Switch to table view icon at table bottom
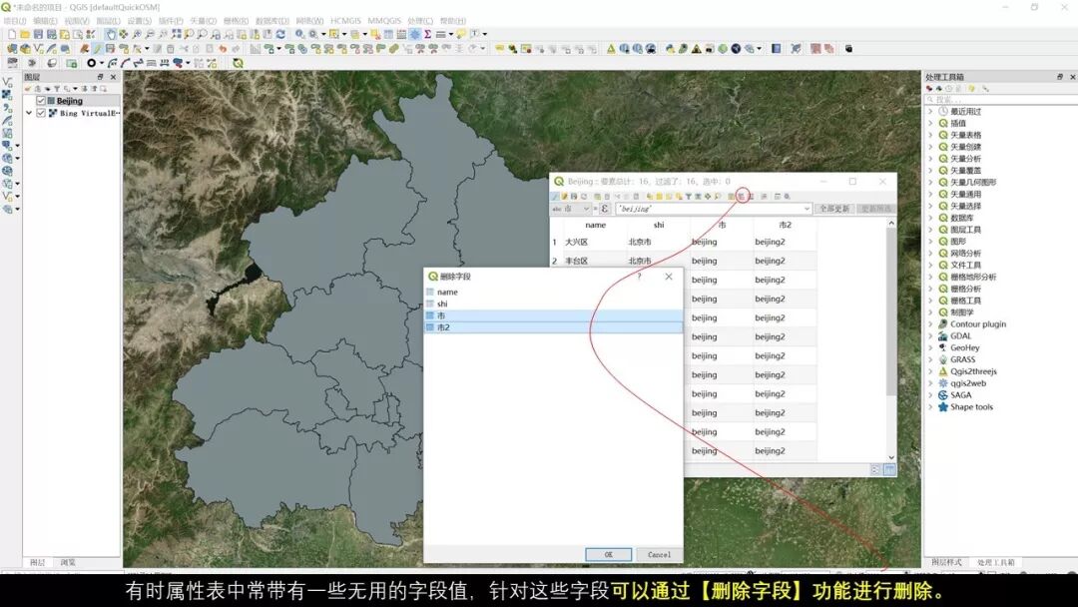The height and width of the screenshot is (607, 1078). [x=889, y=469]
